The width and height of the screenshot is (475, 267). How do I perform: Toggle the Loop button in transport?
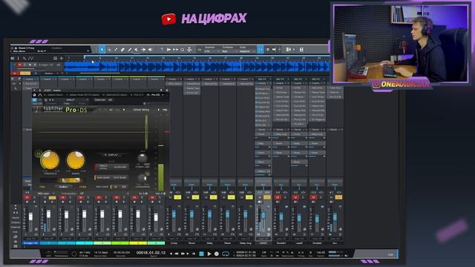point(226,254)
